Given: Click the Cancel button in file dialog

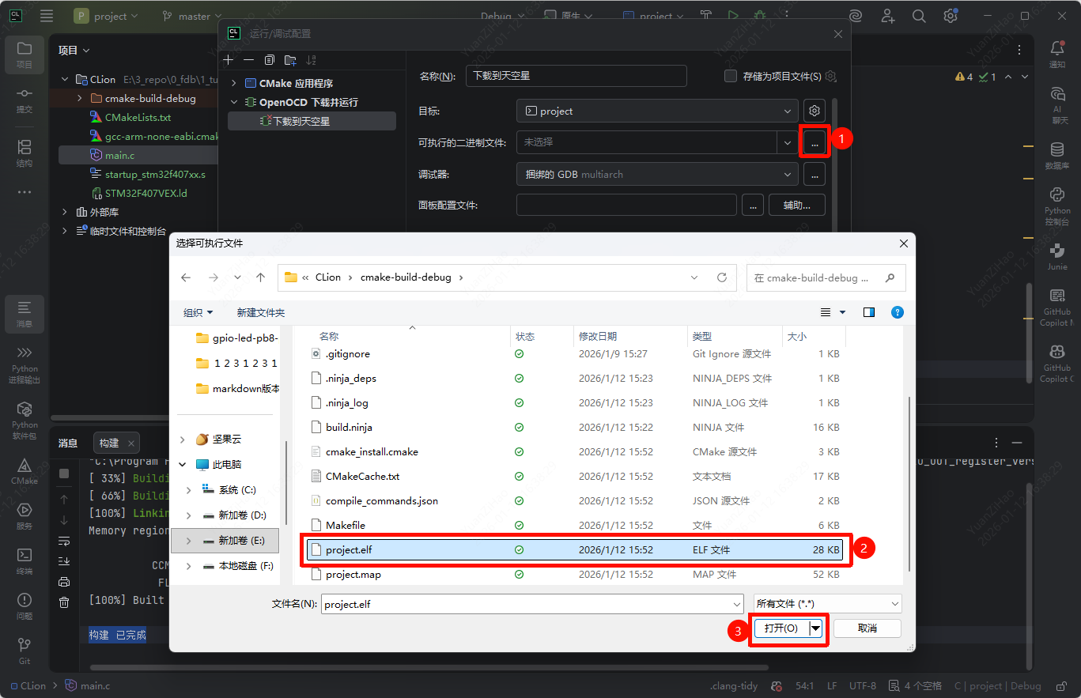Looking at the screenshot, I should 867,628.
